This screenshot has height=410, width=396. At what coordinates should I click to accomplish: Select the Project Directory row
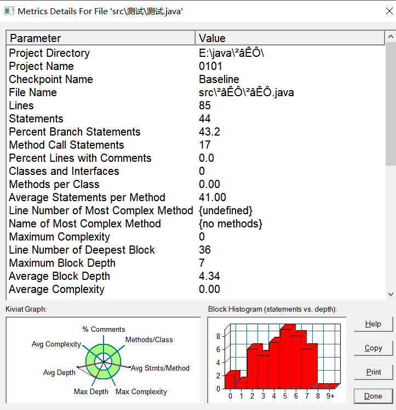coord(196,53)
